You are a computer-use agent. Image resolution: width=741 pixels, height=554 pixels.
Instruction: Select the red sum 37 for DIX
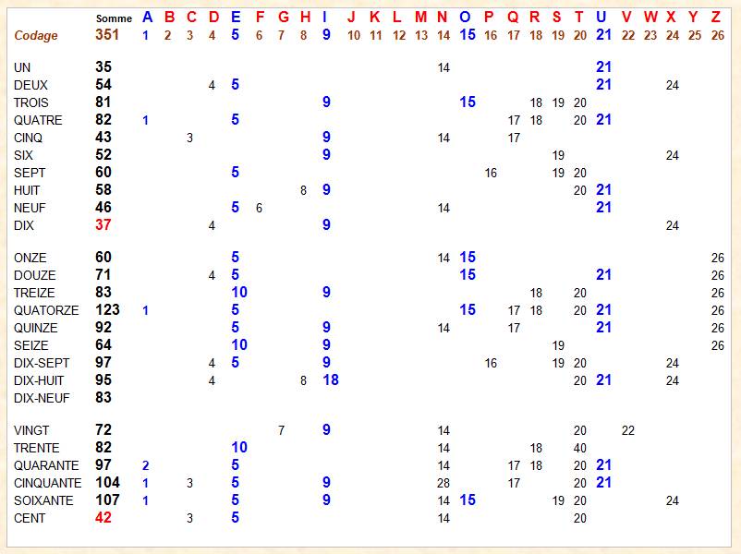[x=103, y=225]
